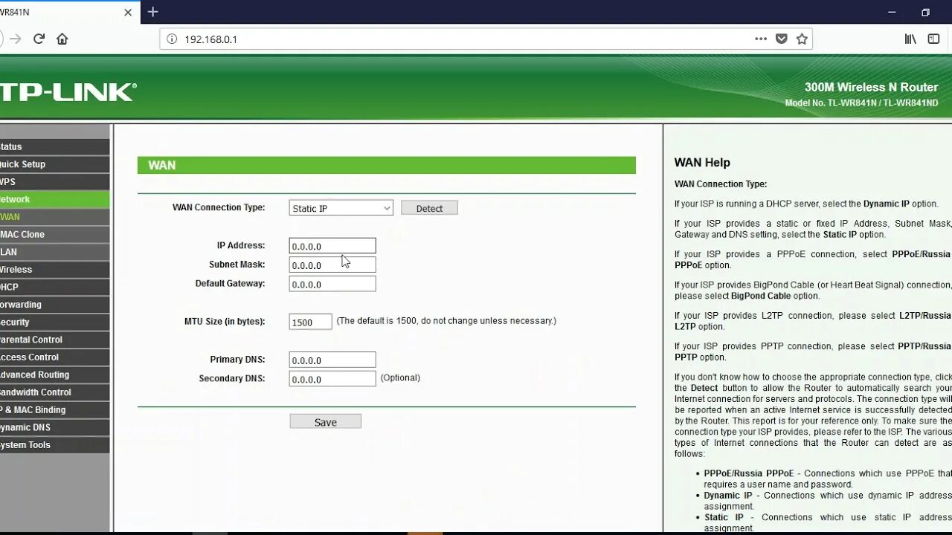The height and width of the screenshot is (535, 952).
Task: Open page actions three-dot menu
Action: click(761, 39)
